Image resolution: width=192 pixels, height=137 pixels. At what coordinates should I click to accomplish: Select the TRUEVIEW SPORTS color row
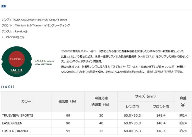tap(18, 116)
